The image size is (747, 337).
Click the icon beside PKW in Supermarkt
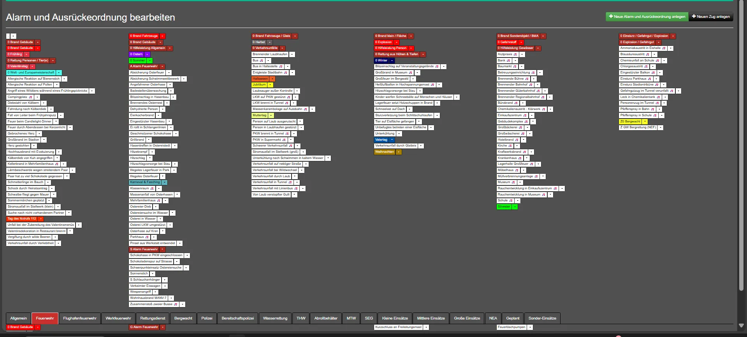[284, 140]
